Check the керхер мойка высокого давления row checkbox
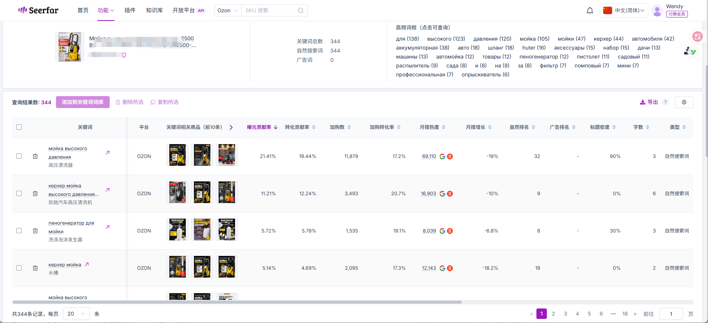The height and width of the screenshot is (323, 708). [x=19, y=193]
